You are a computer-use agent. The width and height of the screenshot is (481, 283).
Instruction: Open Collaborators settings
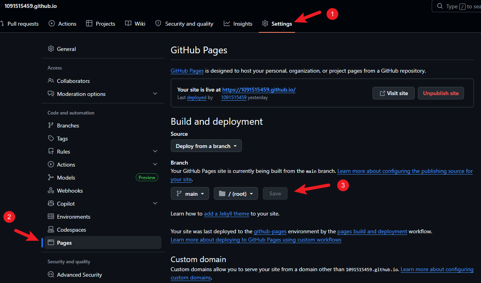[x=103, y=81]
